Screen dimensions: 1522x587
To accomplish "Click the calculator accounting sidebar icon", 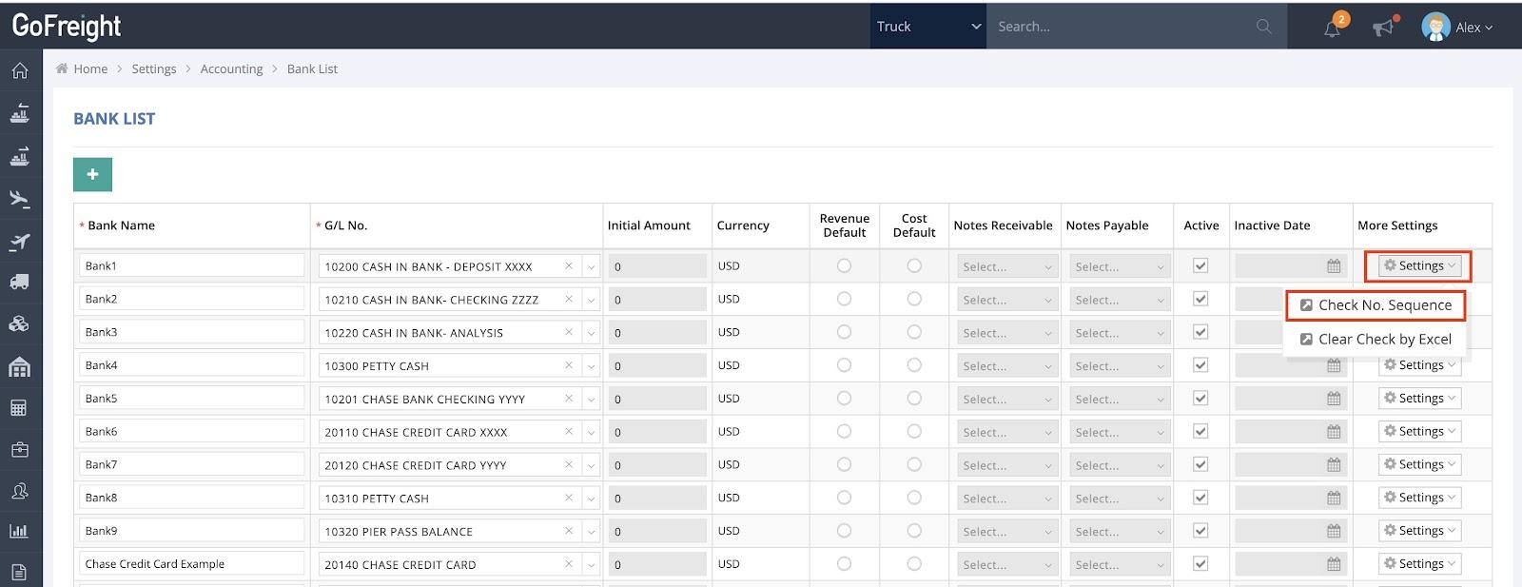I will (20, 408).
